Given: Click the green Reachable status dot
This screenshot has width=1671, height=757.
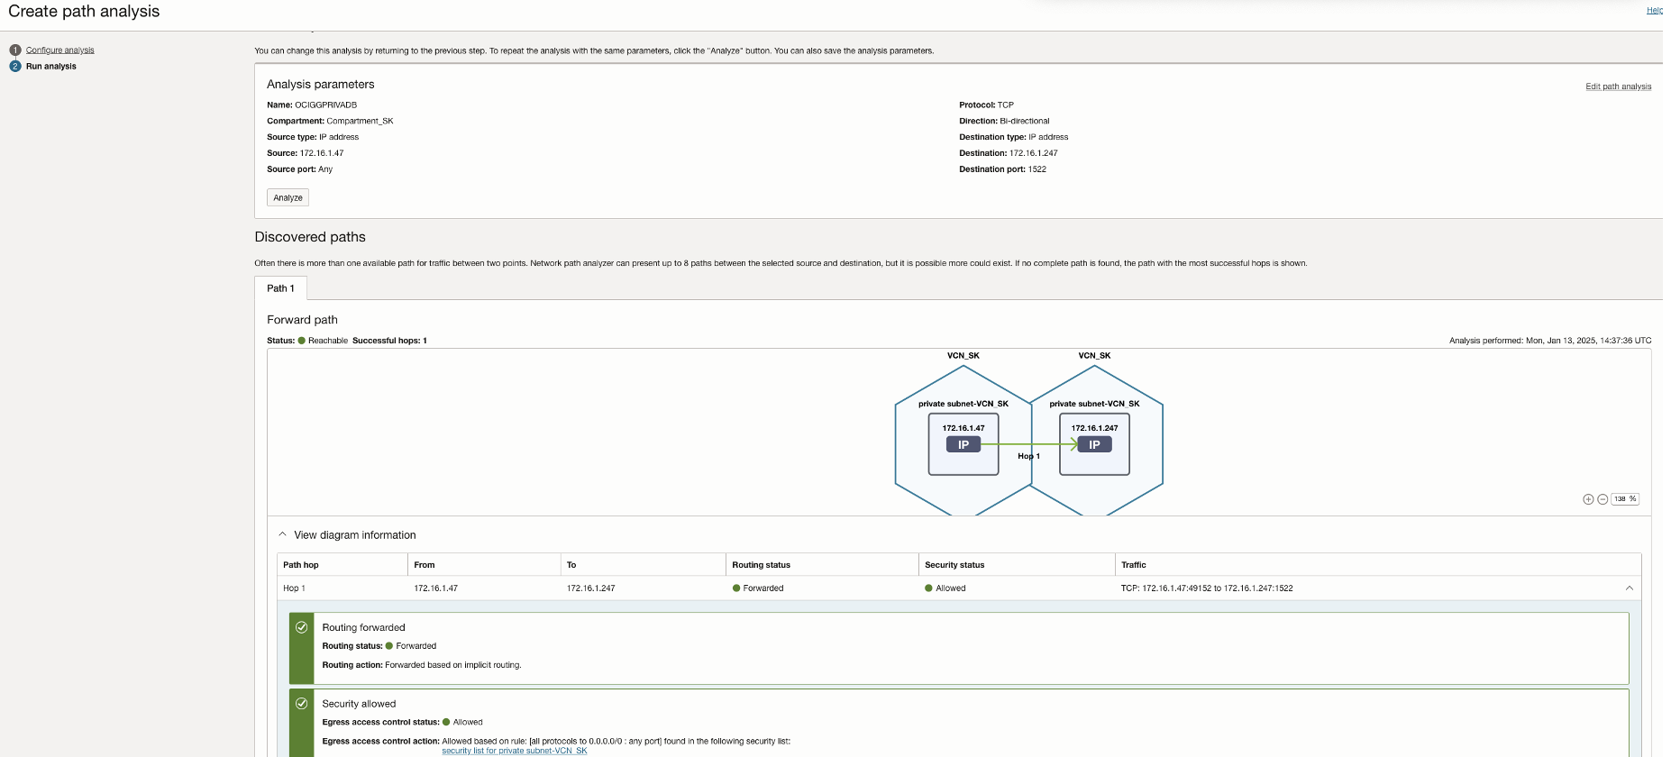Looking at the screenshot, I should click(302, 341).
